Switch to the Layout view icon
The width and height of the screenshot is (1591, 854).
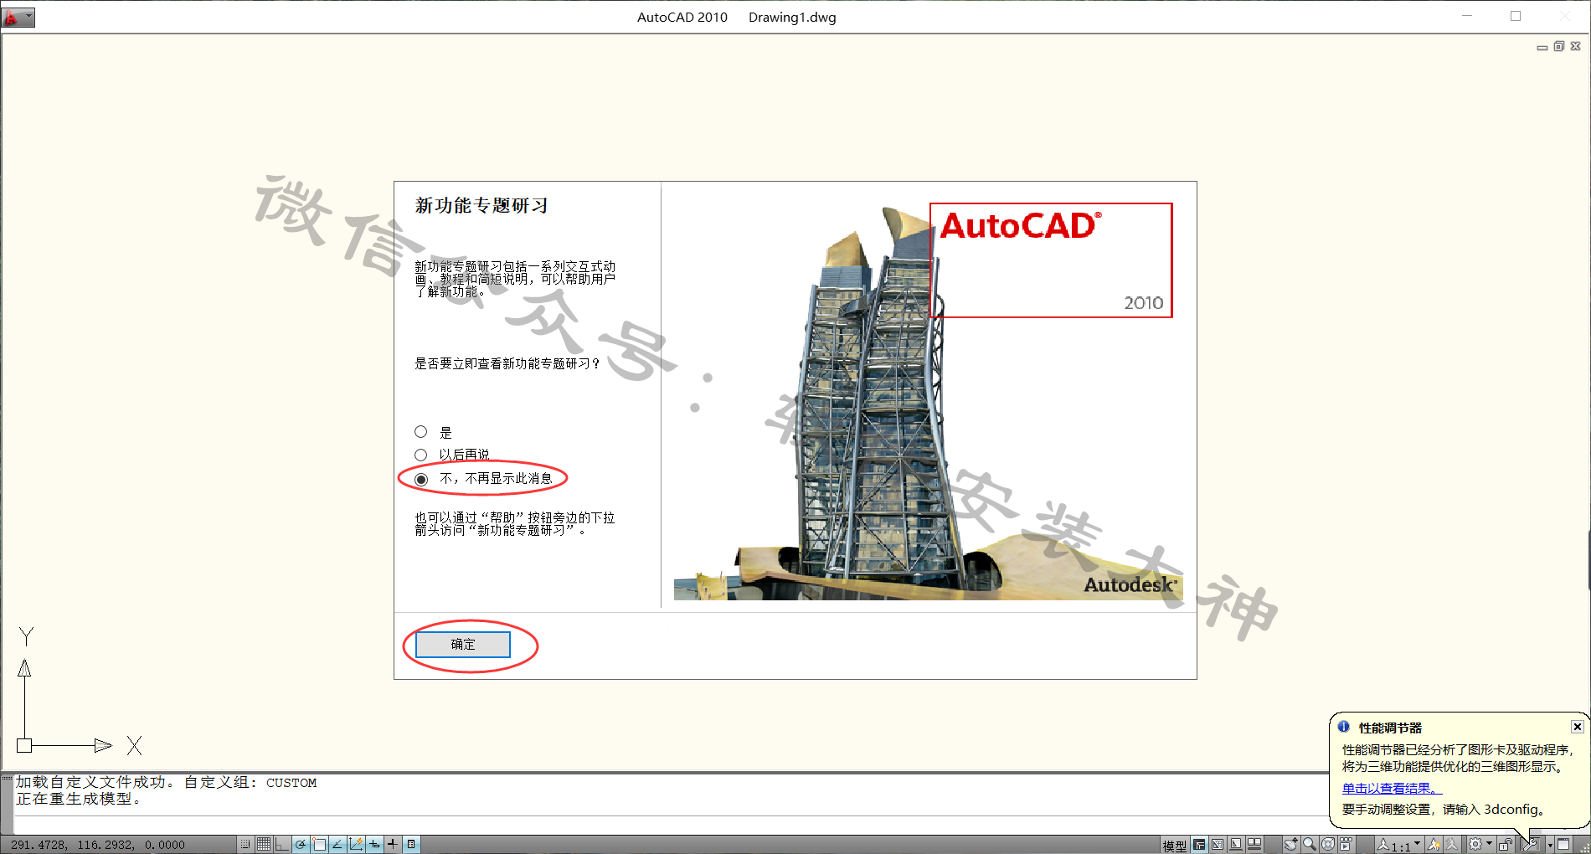coord(1218,844)
